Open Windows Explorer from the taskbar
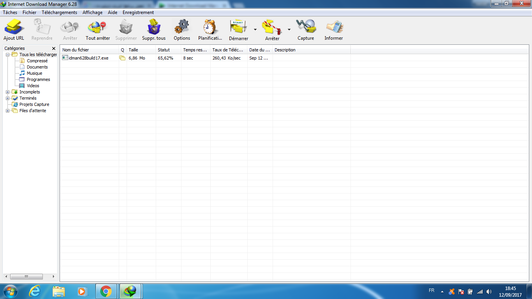The width and height of the screenshot is (532, 299). 59,291
